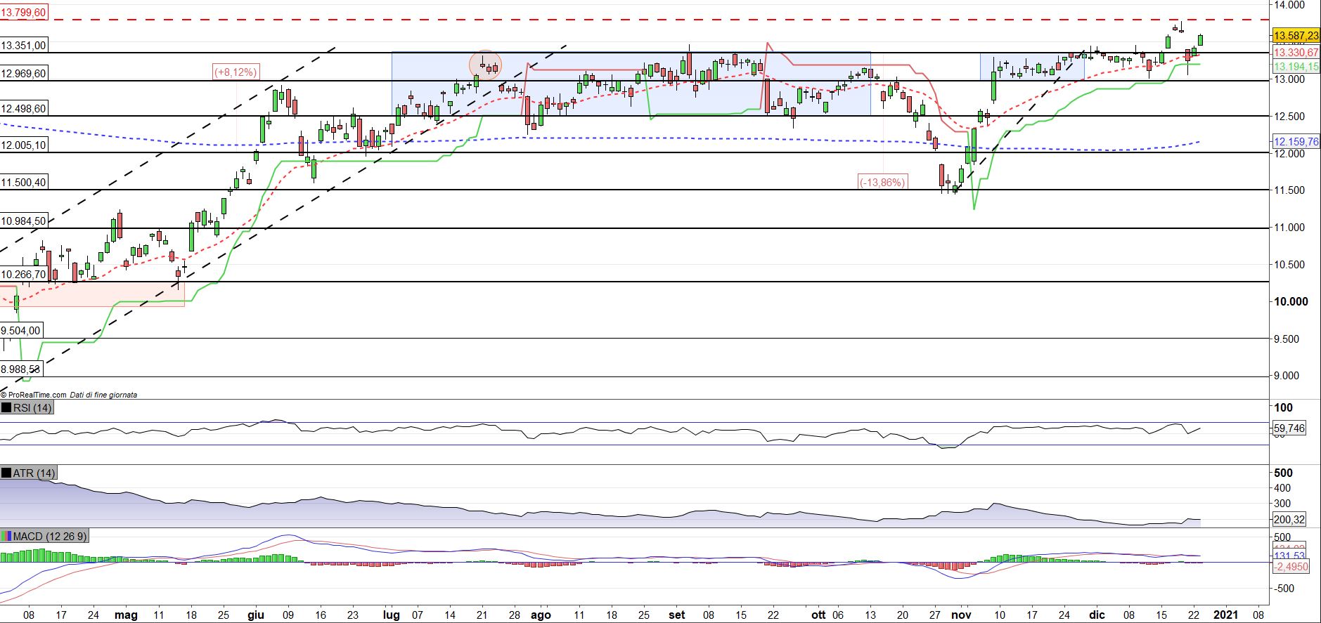Open the ATR (14) indicator label
The width and height of the screenshot is (1321, 623).
(x=34, y=473)
